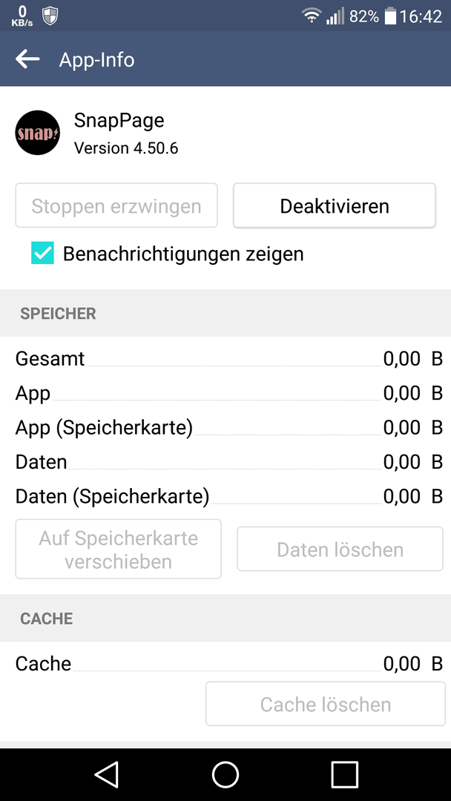The width and height of the screenshot is (451, 801).
Task: Uncheck Benachrichtigungen zeigen checkbox
Action: click(x=42, y=254)
